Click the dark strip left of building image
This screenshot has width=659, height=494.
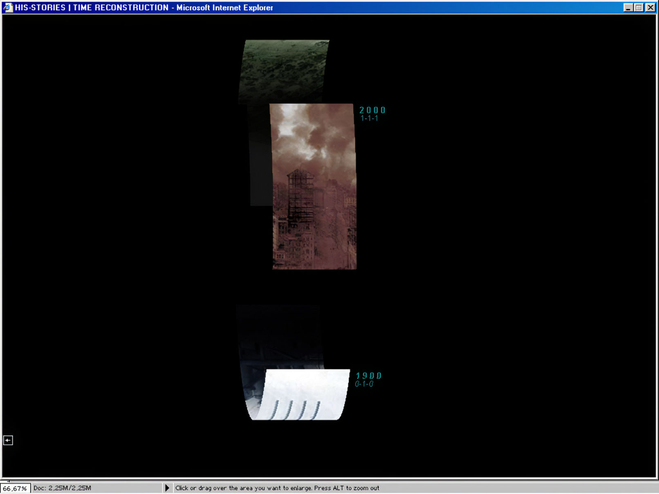coord(260,163)
